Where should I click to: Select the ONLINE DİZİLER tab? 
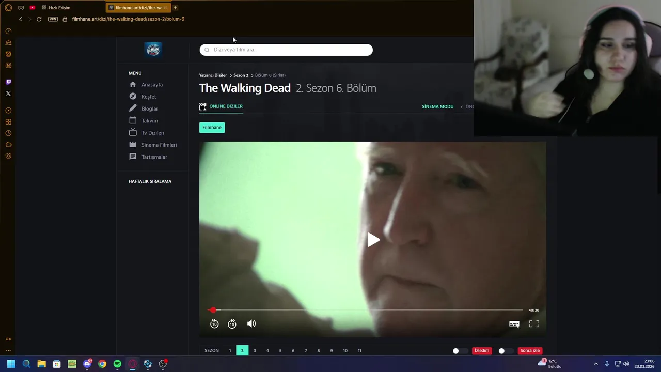pyautogui.click(x=221, y=106)
